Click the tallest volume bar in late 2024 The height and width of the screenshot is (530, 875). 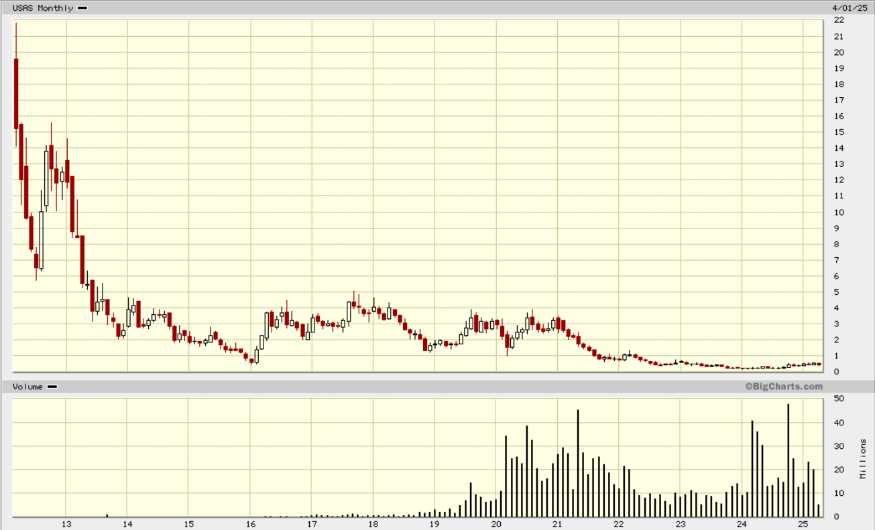788,460
